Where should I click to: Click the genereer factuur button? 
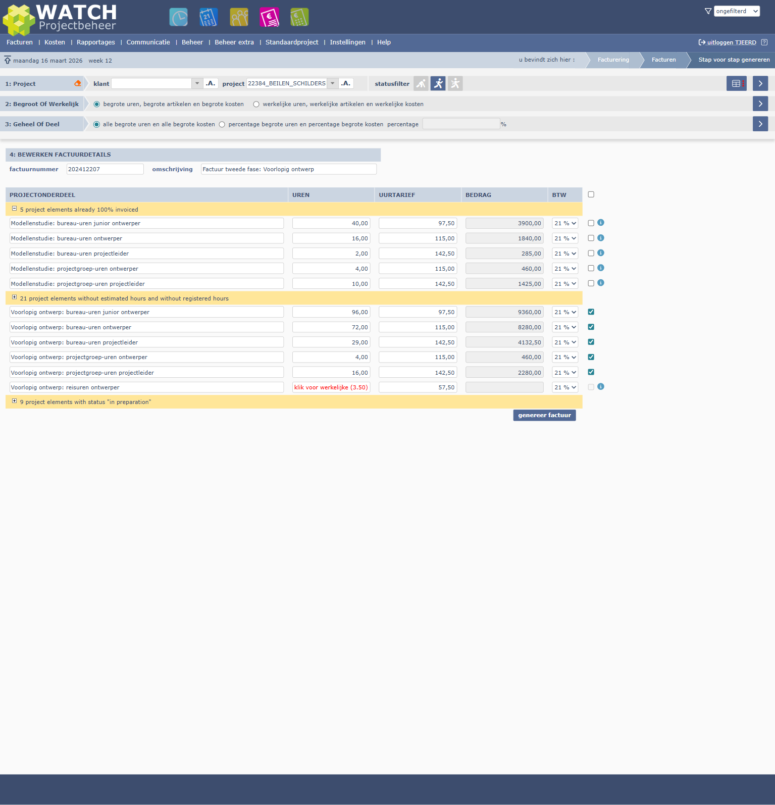[544, 415]
